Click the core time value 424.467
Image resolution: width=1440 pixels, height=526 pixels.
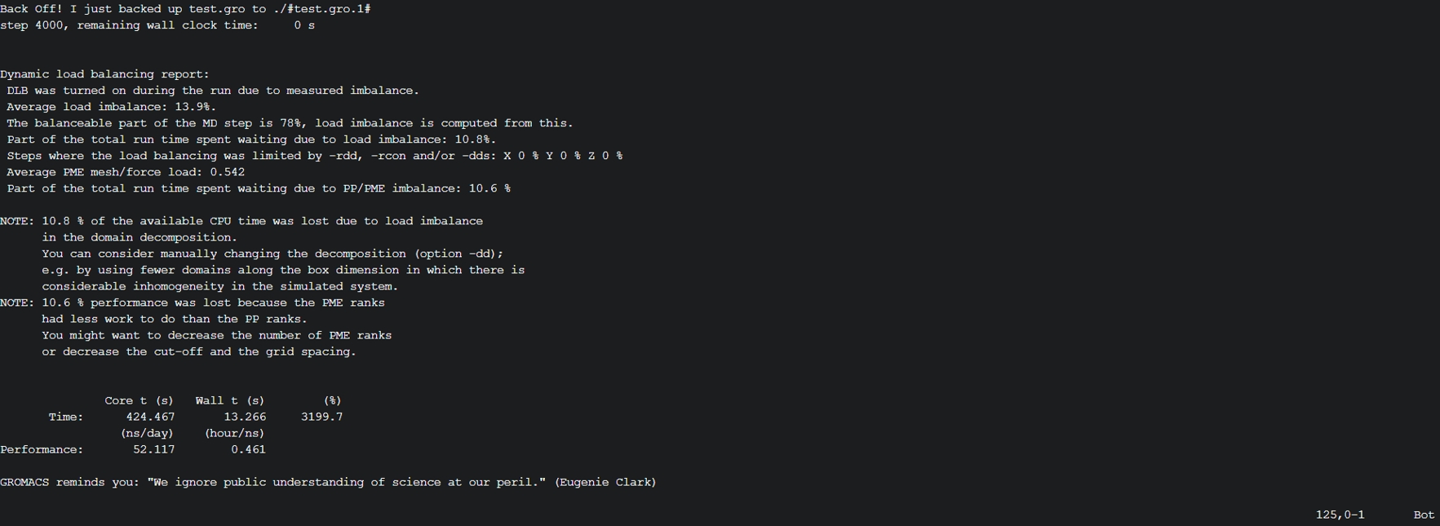150,417
